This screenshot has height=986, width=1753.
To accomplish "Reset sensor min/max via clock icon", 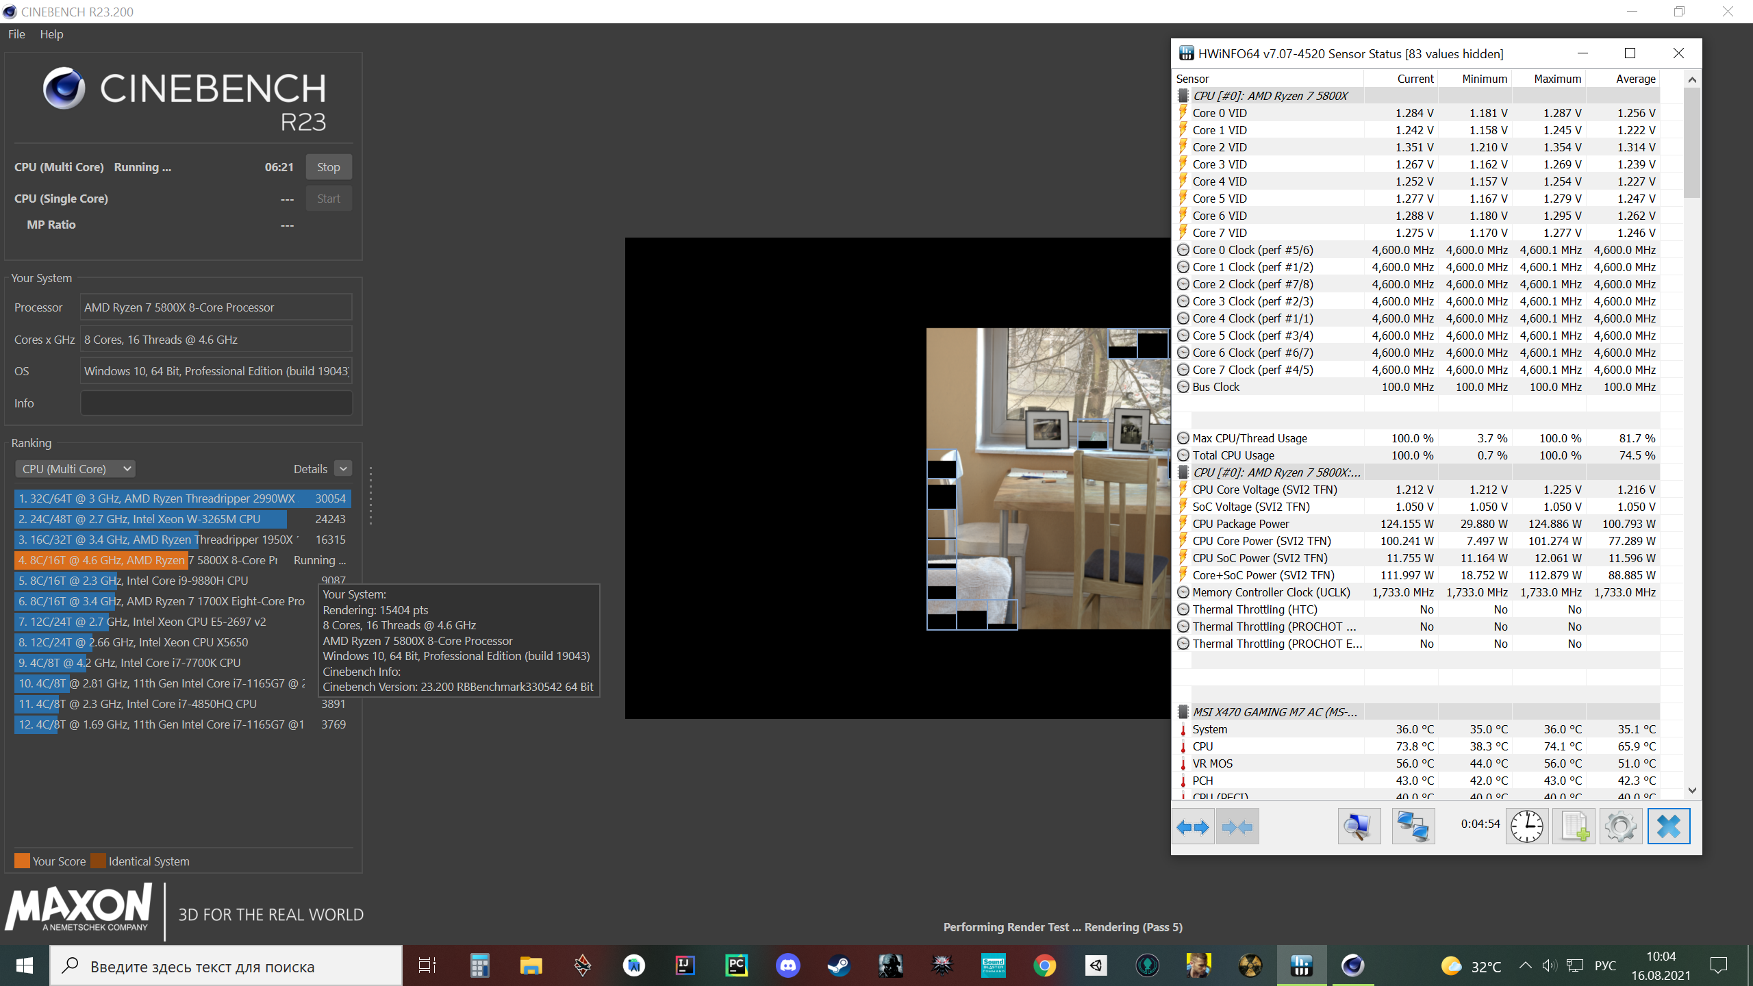I will 1526,827.
